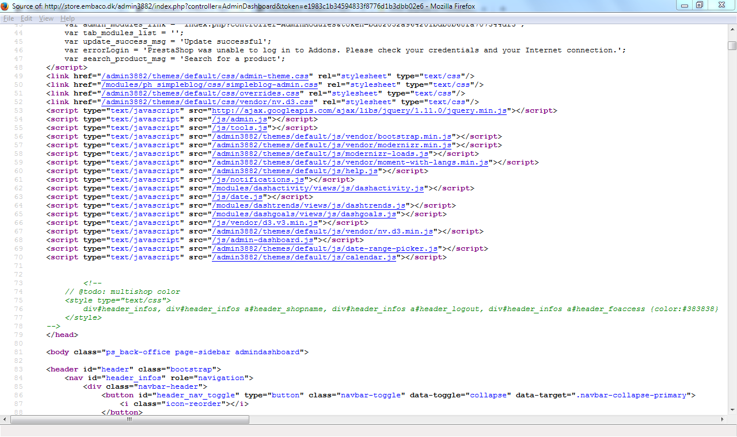Viewport: 737px width, 437px height.
Task: Click the '@todo: multishop color' comment
Action: pyautogui.click(x=122, y=292)
